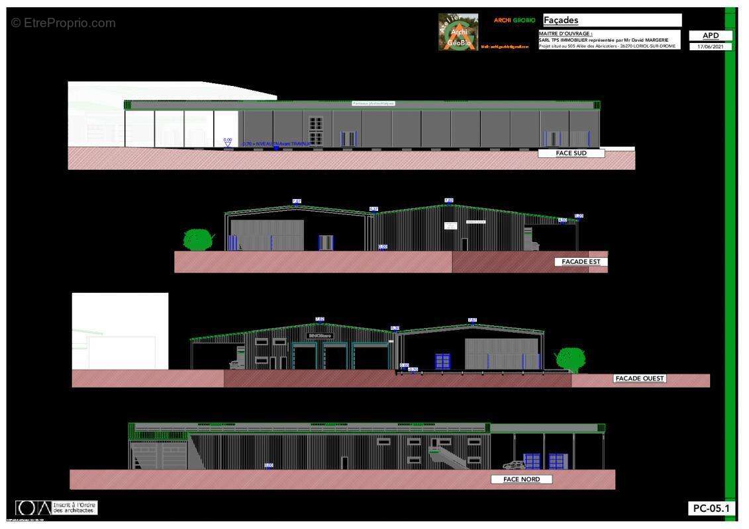
Task: Click the 17/06/2021 date field
Action: tap(711, 46)
